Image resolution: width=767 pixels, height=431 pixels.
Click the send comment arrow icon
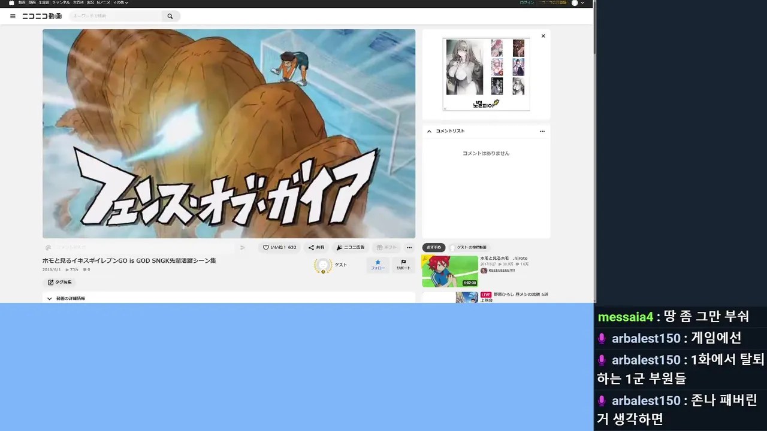pos(243,247)
